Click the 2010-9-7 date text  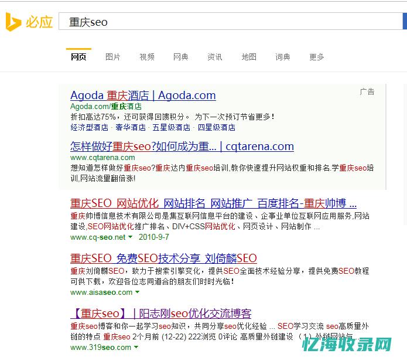click(154, 237)
